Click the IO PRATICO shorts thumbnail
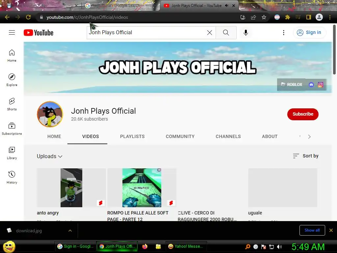This screenshot has height=253, width=337. (142, 187)
